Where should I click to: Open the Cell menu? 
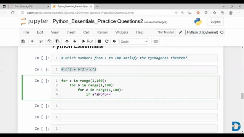(x=87, y=32)
